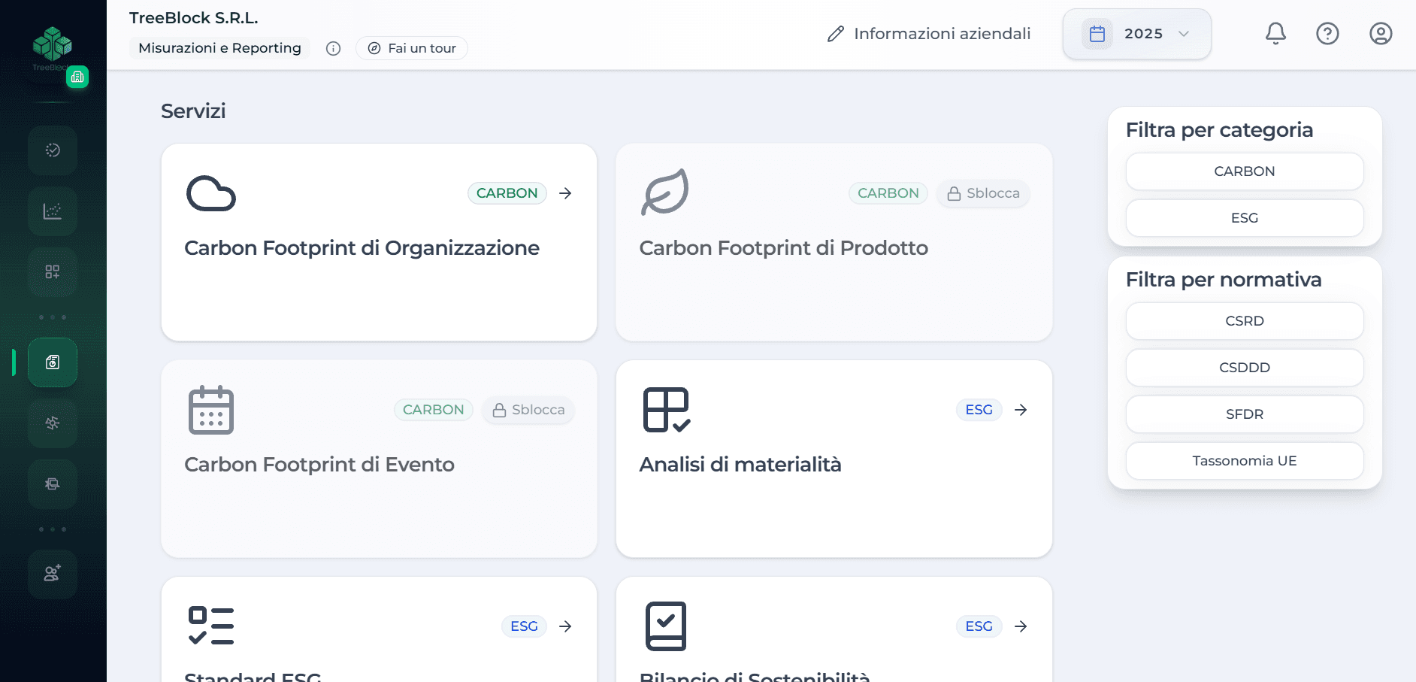Click the leaf icon on Carbon Footprint di Prodotto

[665, 192]
